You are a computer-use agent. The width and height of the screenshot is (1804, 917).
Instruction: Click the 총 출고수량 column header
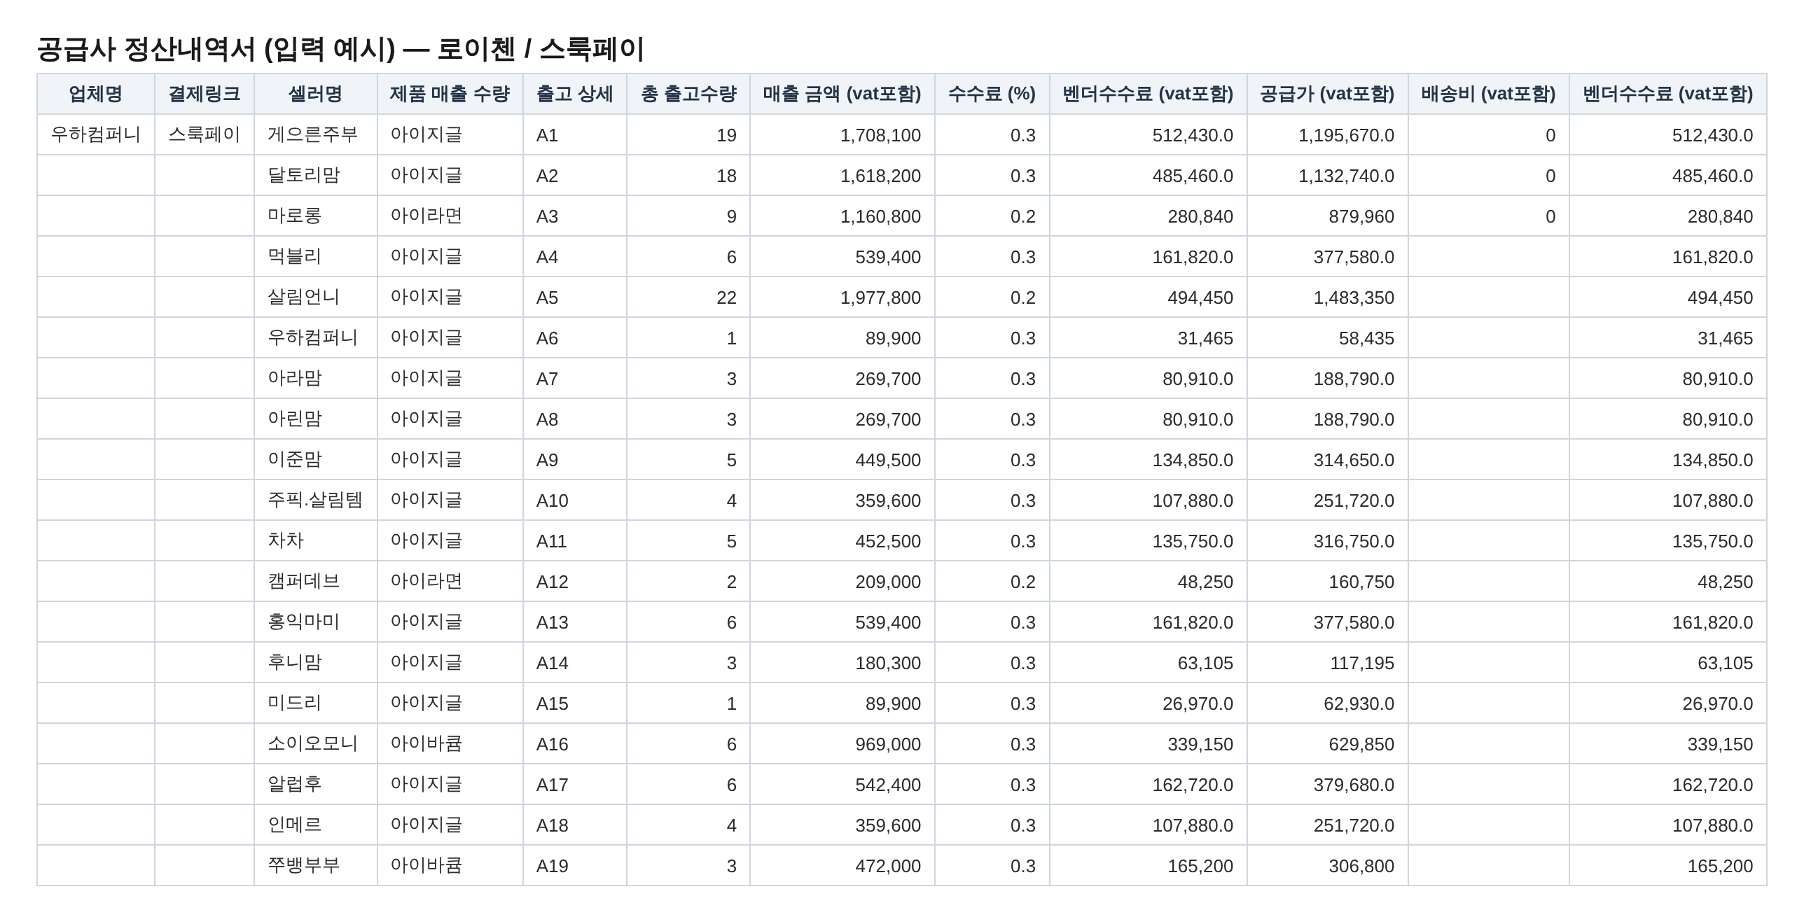pyautogui.click(x=688, y=94)
